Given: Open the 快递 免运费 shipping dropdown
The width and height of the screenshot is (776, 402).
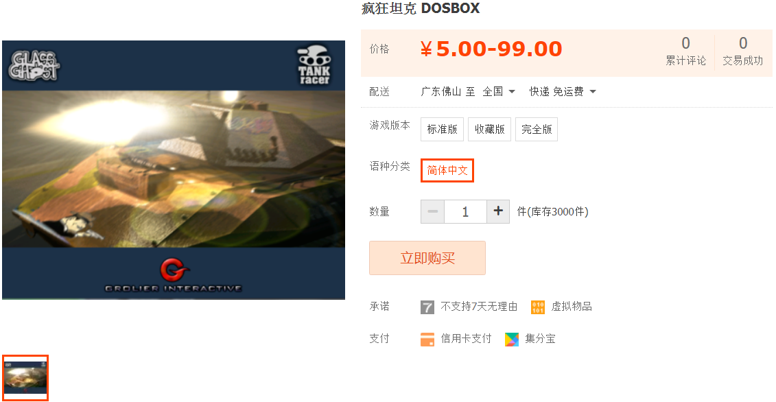Looking at the screenshot, I should point(563,92).
